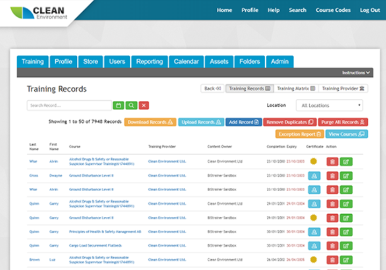Click the Purge All Records button

click(x=343, y=122)
